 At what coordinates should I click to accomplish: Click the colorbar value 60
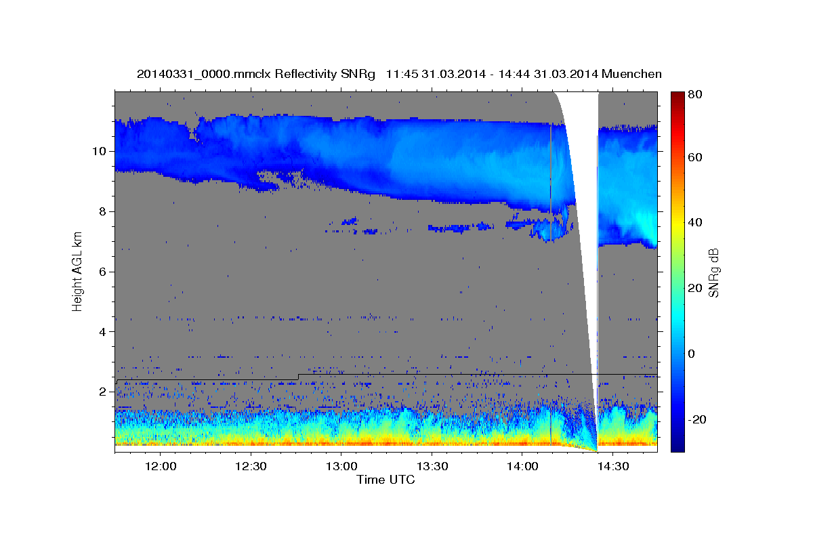coord(696,157)
